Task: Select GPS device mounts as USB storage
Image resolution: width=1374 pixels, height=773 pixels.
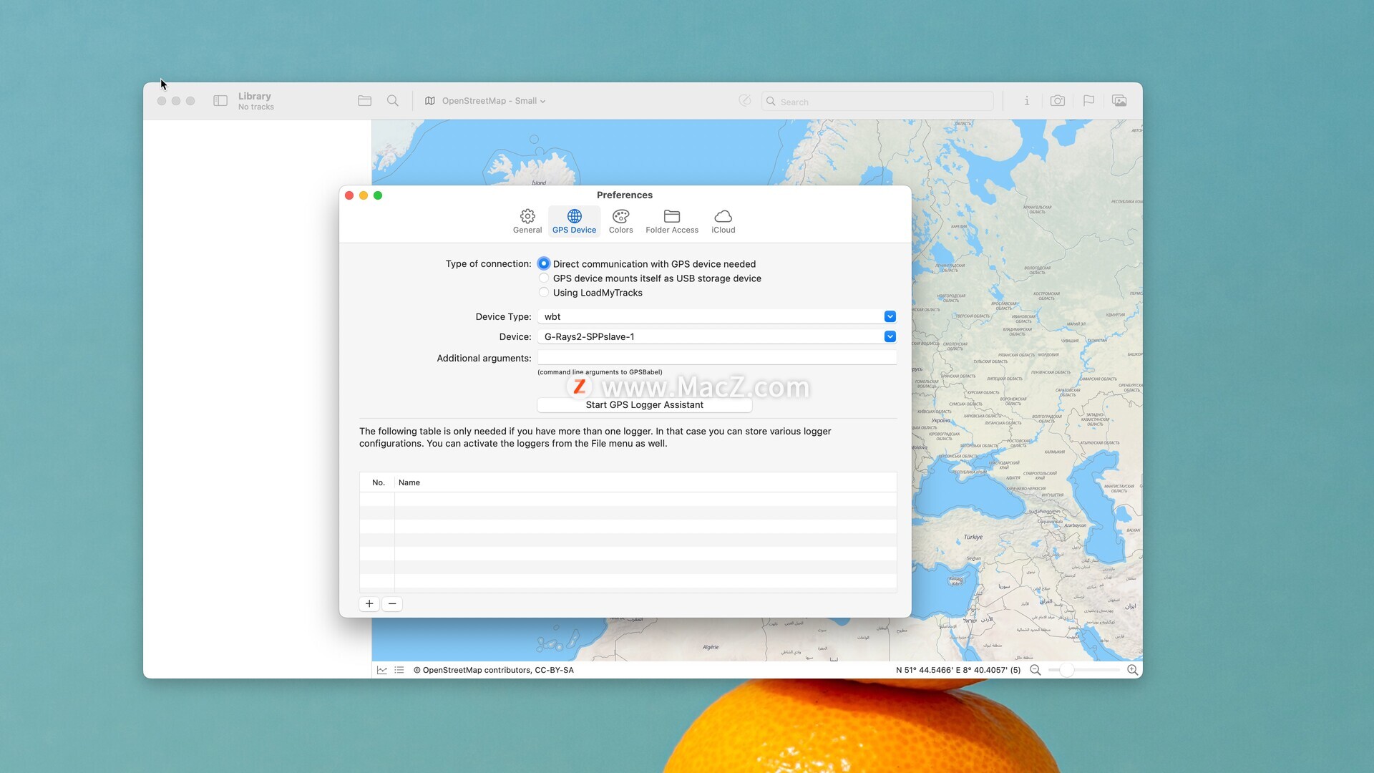Action: point(544,278)
